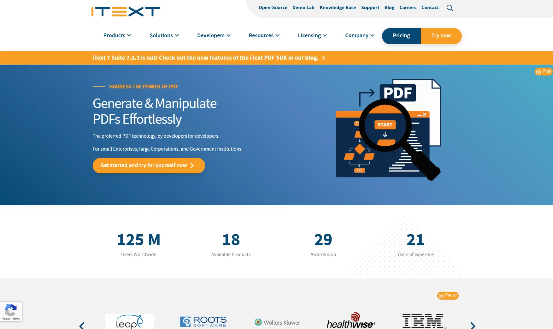
Task: Pause the customer logo carousel
Action: tap(448, 296)
